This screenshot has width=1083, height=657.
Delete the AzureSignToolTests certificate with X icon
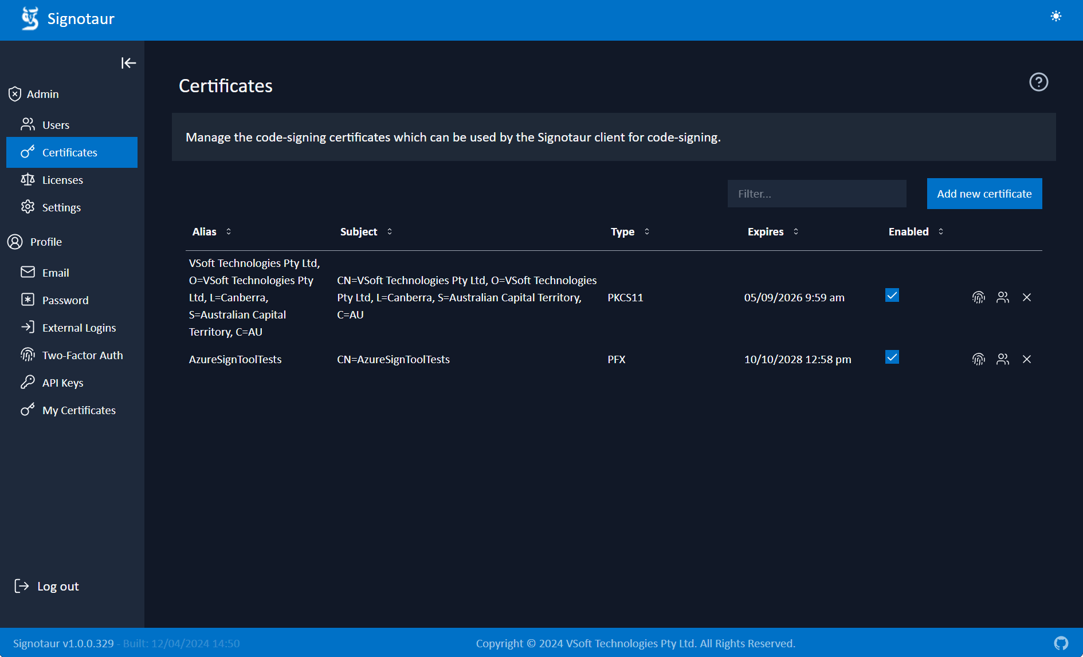point(1027,359)
